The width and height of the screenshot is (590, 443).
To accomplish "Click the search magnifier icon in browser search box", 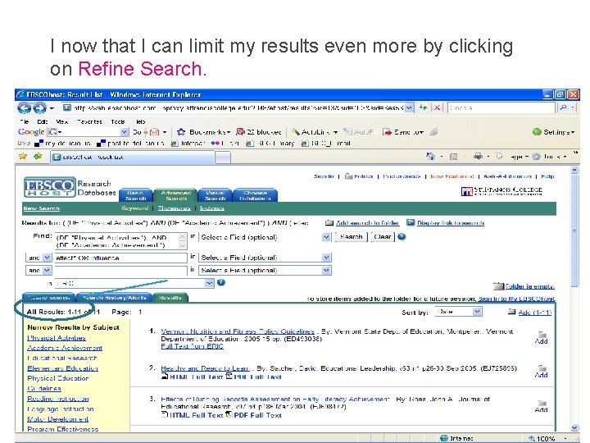I will 563,107.
